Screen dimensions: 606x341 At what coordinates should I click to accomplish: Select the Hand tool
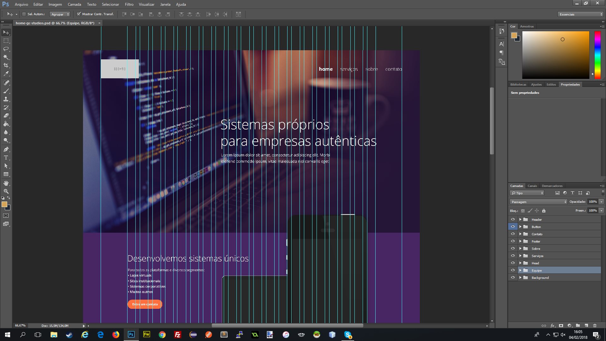click(x=6, y=183)
